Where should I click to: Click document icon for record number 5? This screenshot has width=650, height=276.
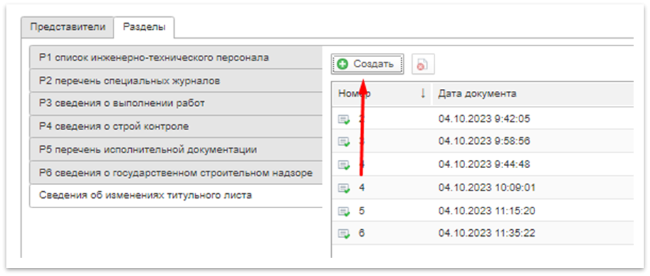point(344,211)
